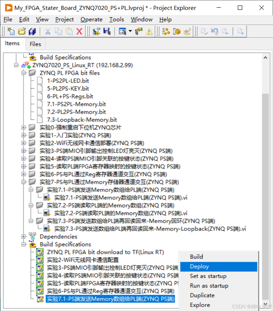The image size is (273, 311).
Task: Click the ZYNQ7020_PS_Linux_RT target icon
Action: pos(26,65)
